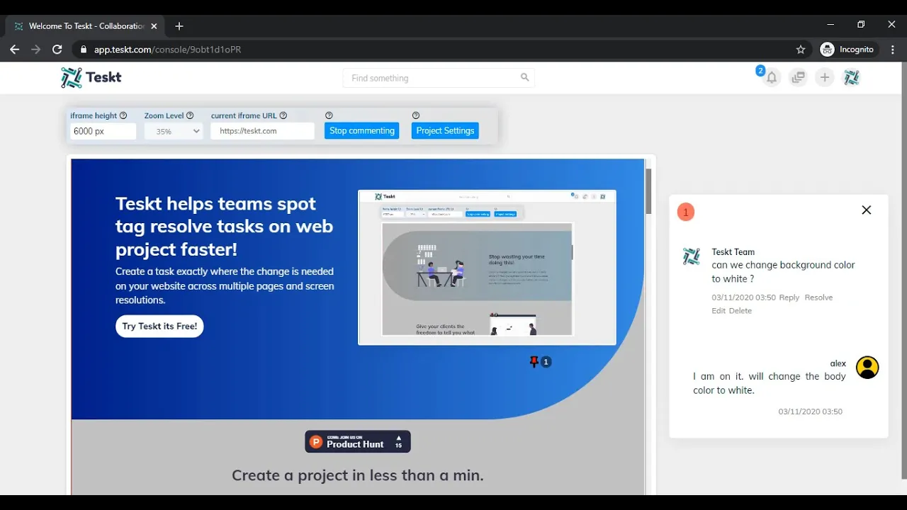Close the Welcome To Teskt tab
This screenshot has height=510, width=907.
154,26
